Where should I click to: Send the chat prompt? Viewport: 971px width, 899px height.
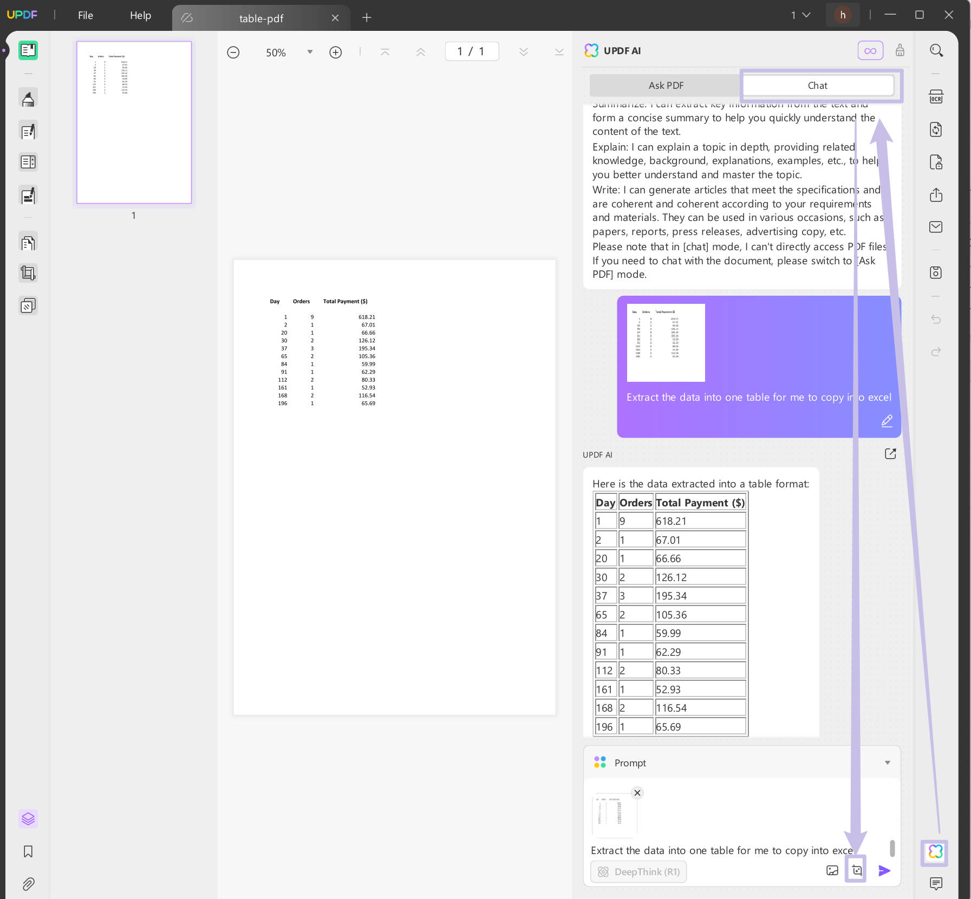pyautogui.click(x=885, y=871)
